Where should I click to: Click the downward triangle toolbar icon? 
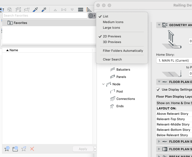(x=72, y=10)
